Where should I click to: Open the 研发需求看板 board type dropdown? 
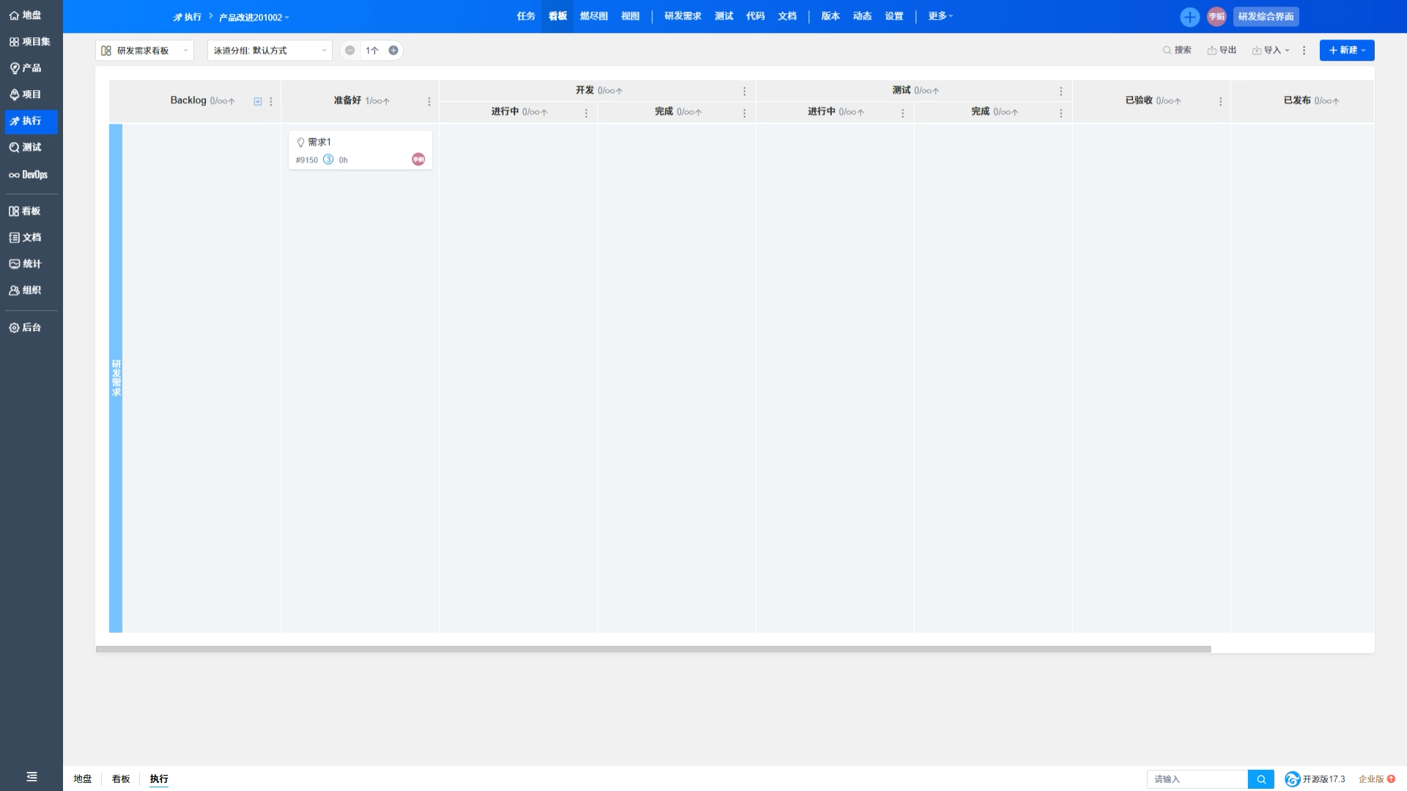144,51
